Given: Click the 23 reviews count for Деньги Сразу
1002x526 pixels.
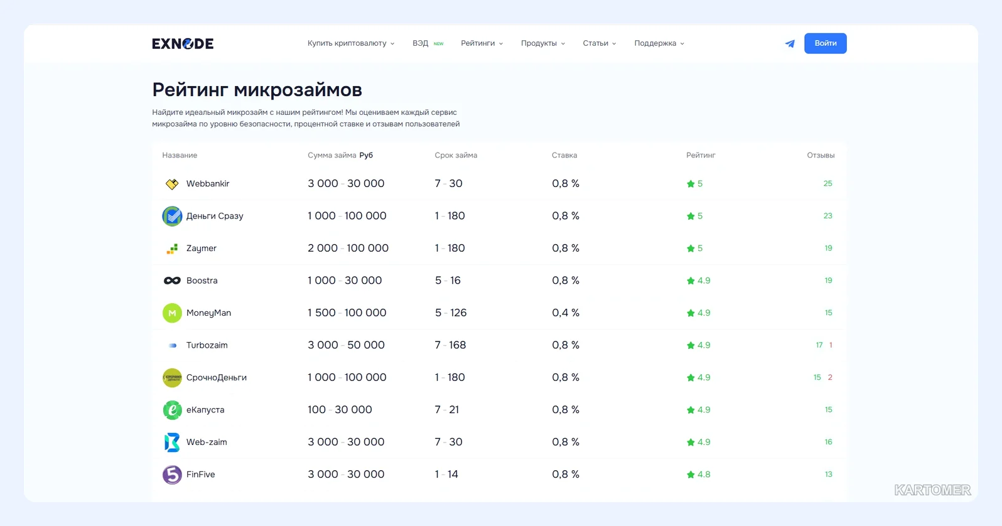Looking at the screenshot, I should coord(827,216).
